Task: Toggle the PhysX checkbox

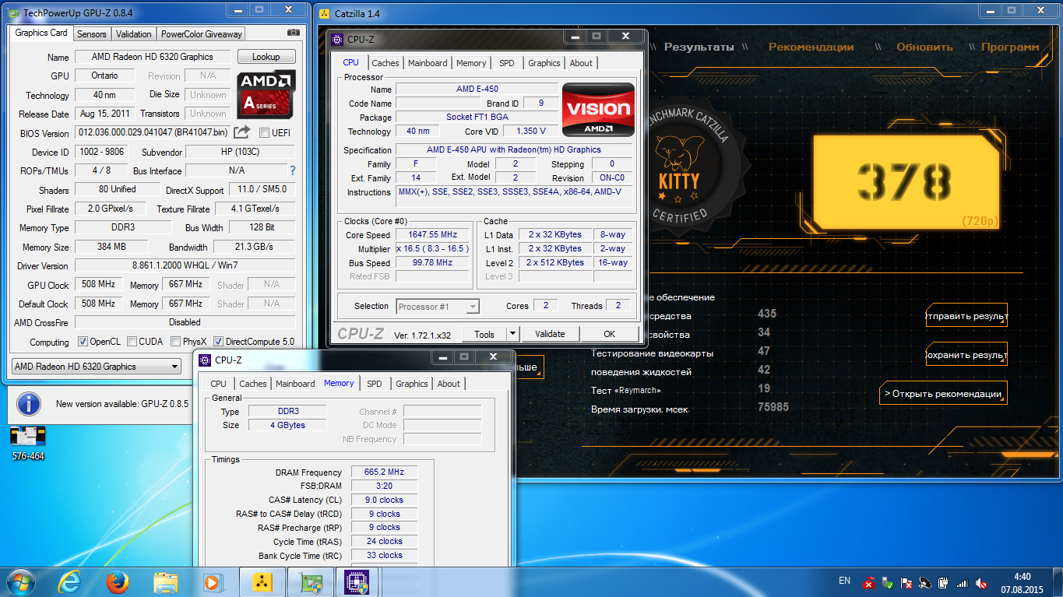Action: (176, 342)
